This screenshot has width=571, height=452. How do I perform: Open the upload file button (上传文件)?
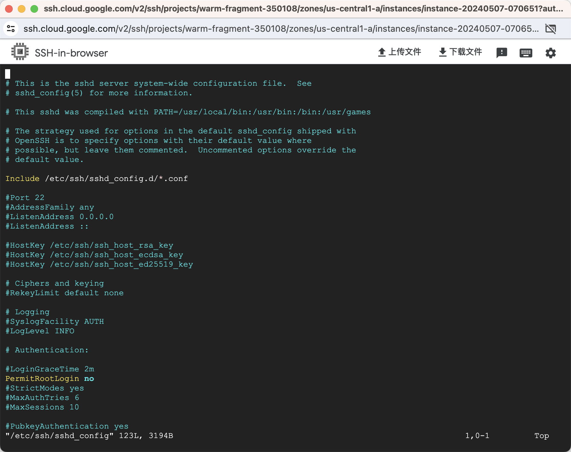(x=399, y=52)
